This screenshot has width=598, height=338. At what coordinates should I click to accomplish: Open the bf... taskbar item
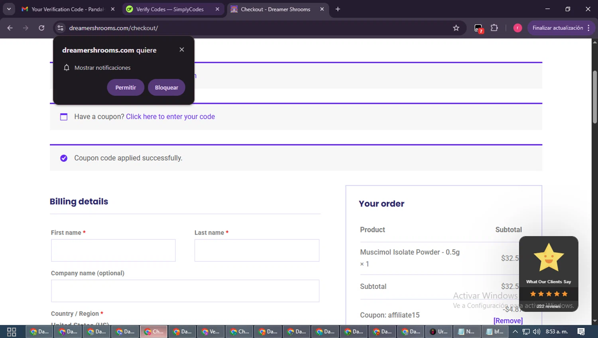[x=495, y=332]
